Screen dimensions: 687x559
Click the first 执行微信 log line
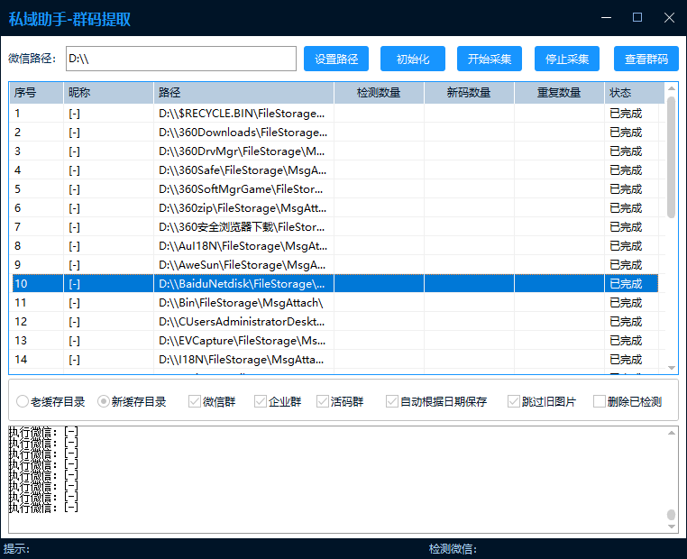[x=44, y=432]
